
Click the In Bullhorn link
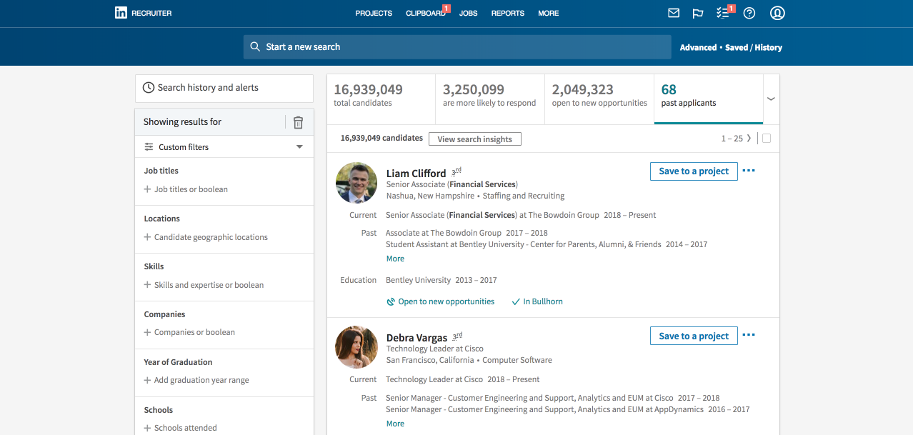(x=543, y=302)
